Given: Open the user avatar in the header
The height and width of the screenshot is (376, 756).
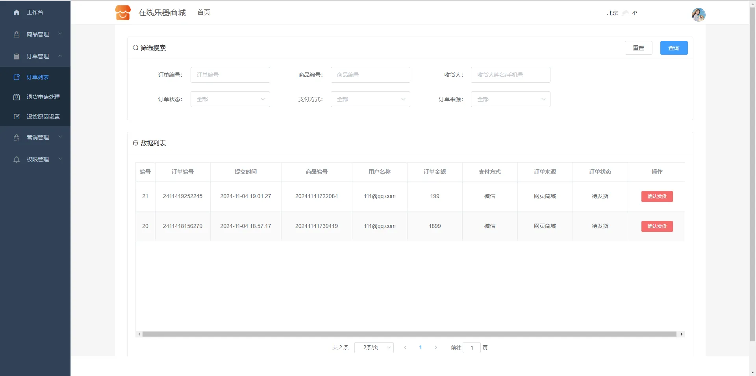Looking at the screenshot, I should tap(698, 15).
